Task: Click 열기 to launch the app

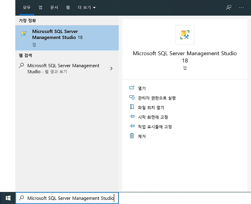Action: (x=142, y=88)
